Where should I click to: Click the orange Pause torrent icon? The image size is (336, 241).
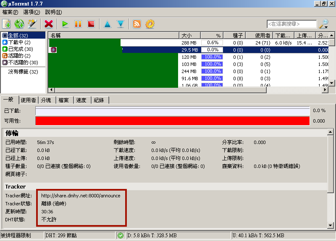(x=78, y=24)
